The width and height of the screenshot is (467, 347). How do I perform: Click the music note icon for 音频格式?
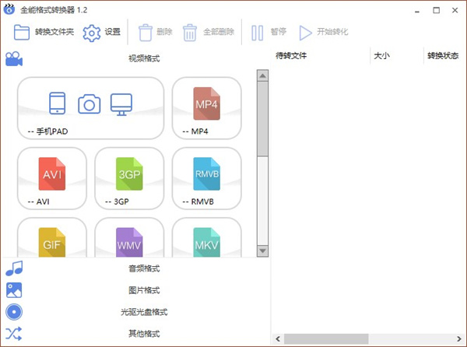pyautogui.click(x=14, y=268)
